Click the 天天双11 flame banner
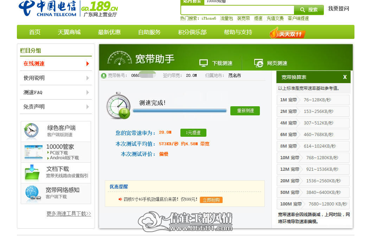The height and width of the screenshot is (236, 371). click(x=287, y=33)
